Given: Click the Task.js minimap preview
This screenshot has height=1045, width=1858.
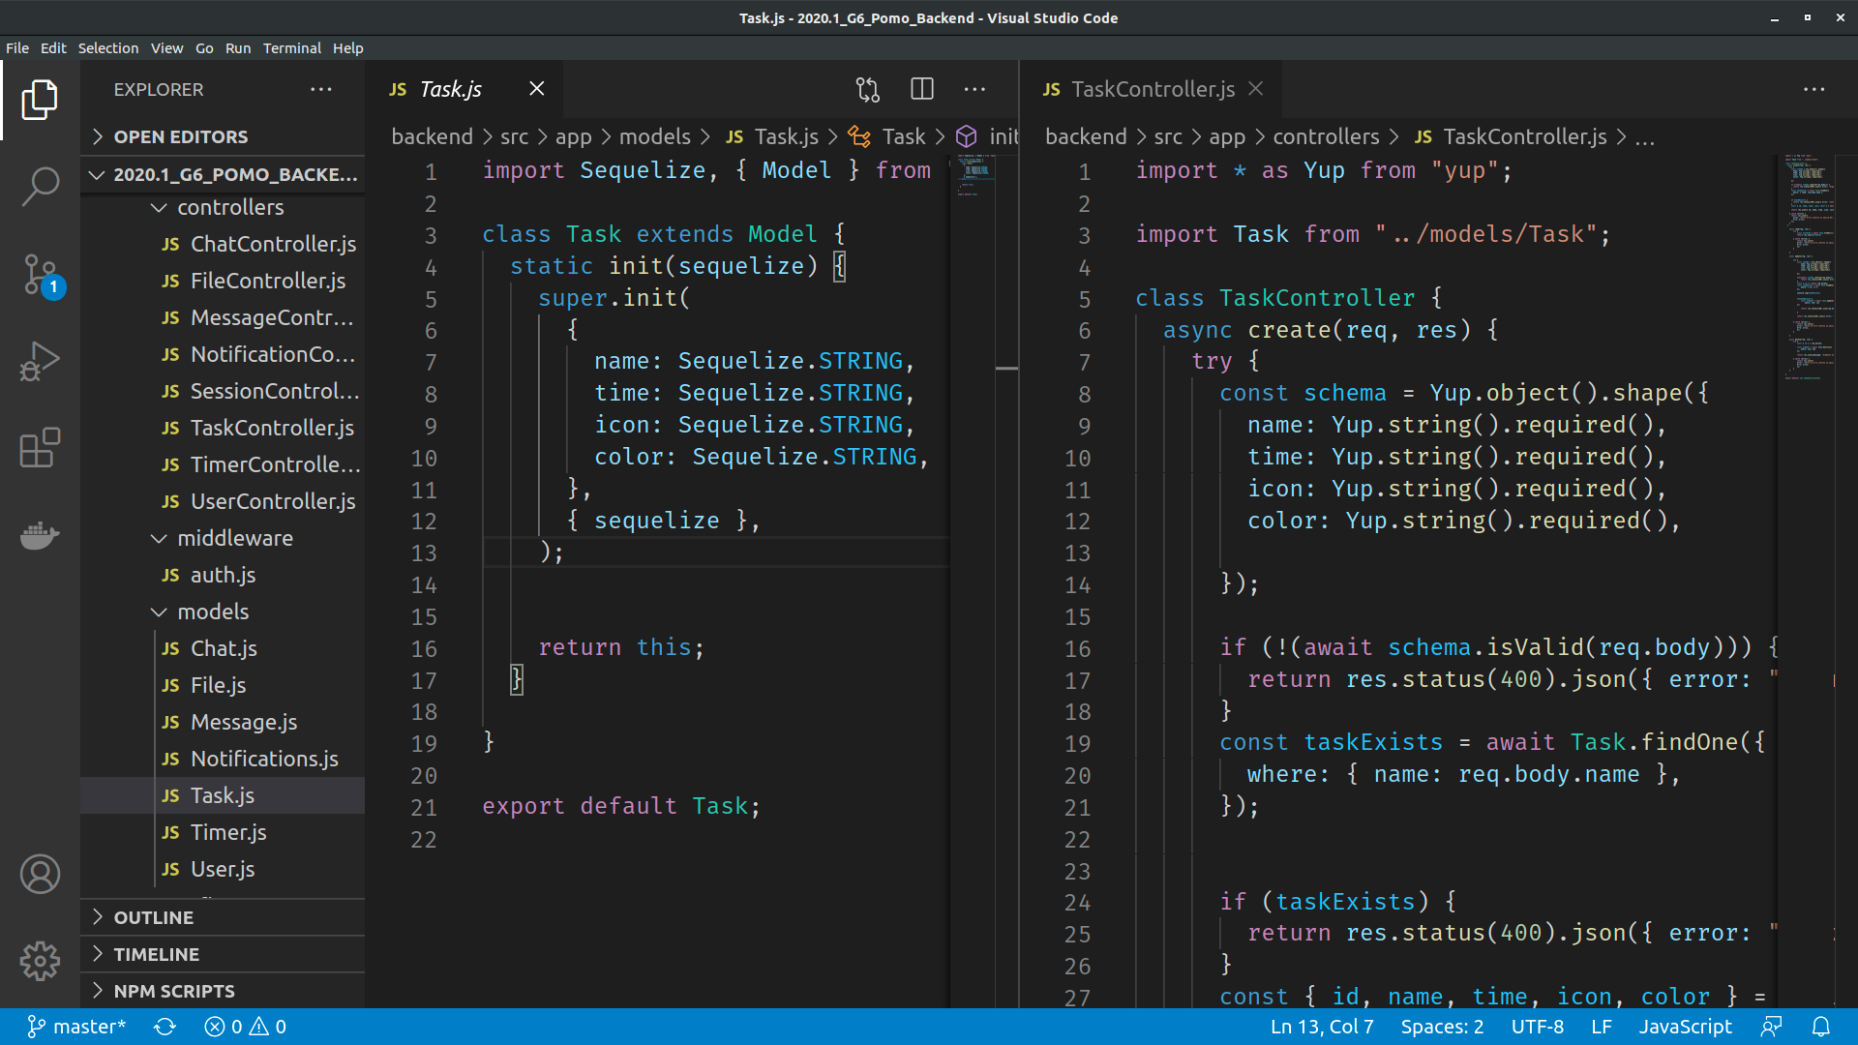Looking at the screenshot, I should click(x=974, y=176).
